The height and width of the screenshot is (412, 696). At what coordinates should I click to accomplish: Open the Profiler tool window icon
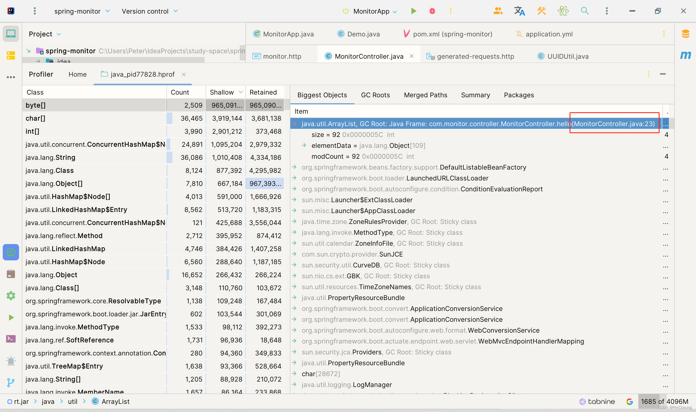[x=11, y=252]
